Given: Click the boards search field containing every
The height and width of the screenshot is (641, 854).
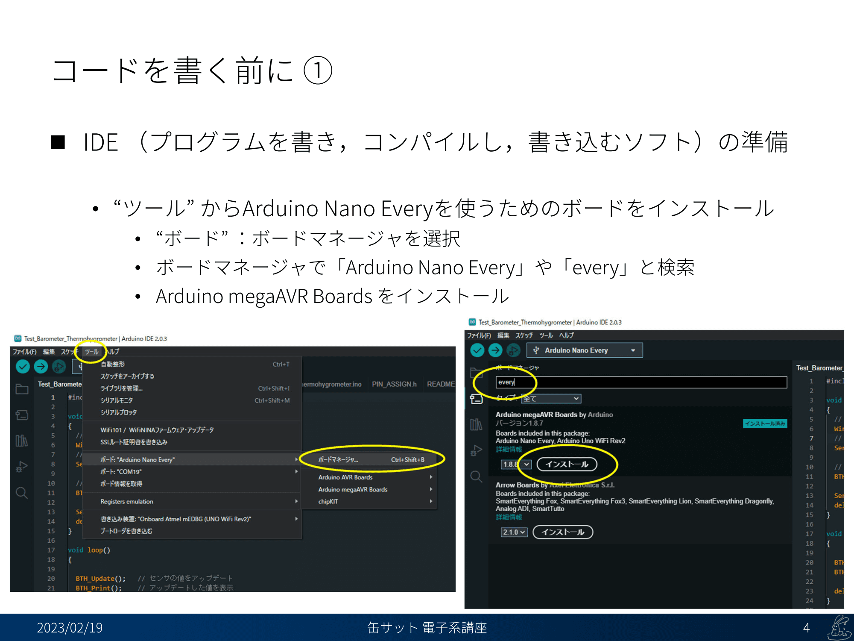Looking at the screenshot, I should pos(641,382).
